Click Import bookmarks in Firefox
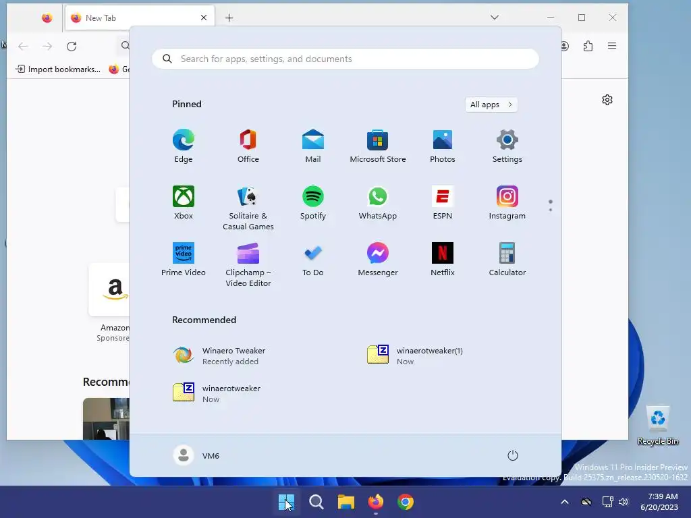Image resolution: width=691 pixels, height=518 pixels. [58, 69]
